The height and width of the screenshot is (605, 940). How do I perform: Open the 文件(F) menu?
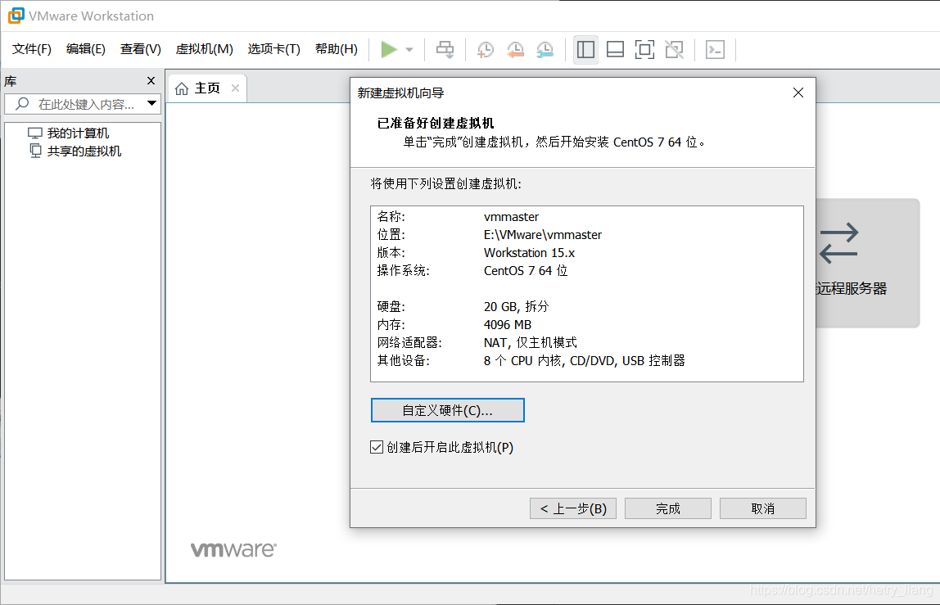click(32, 49)
